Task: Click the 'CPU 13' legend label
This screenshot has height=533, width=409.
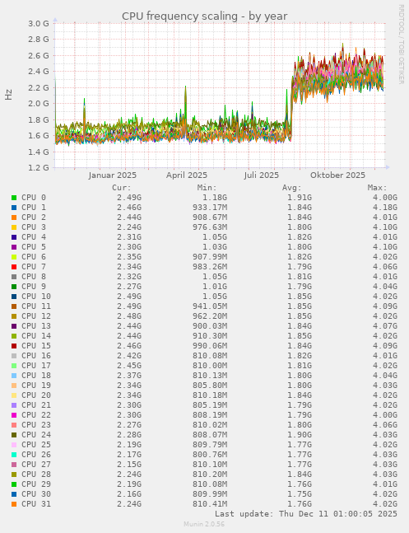Action: (36, 325)
